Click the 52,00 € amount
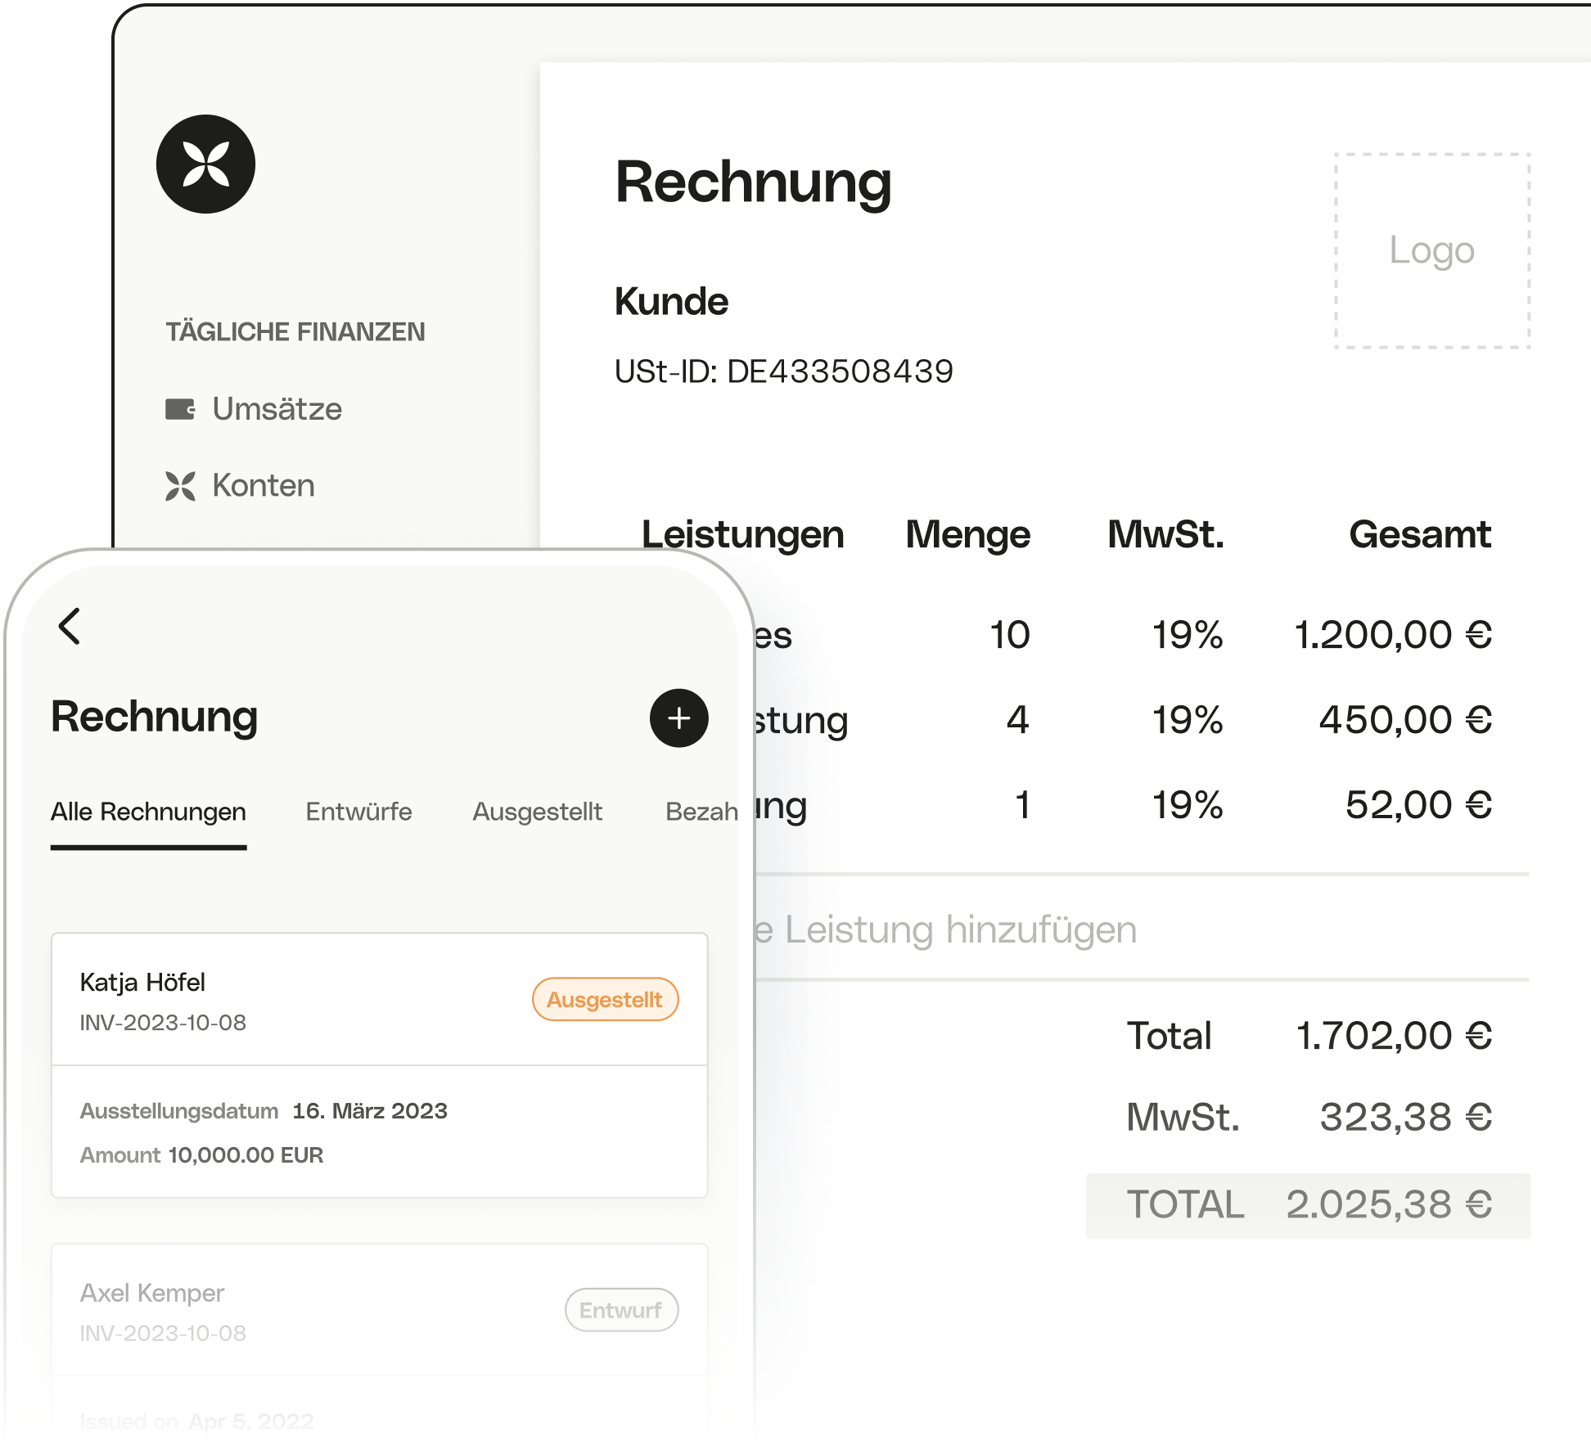 coord(1419,805)
